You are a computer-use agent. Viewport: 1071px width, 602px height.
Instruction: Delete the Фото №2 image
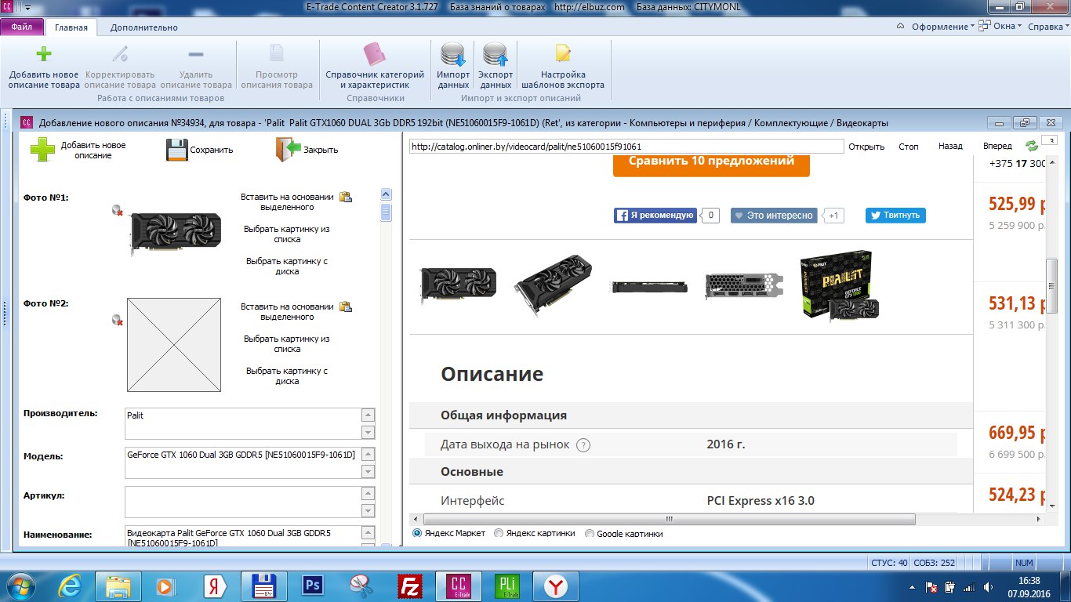117,320
